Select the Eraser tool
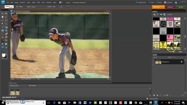 coord(6,37)
